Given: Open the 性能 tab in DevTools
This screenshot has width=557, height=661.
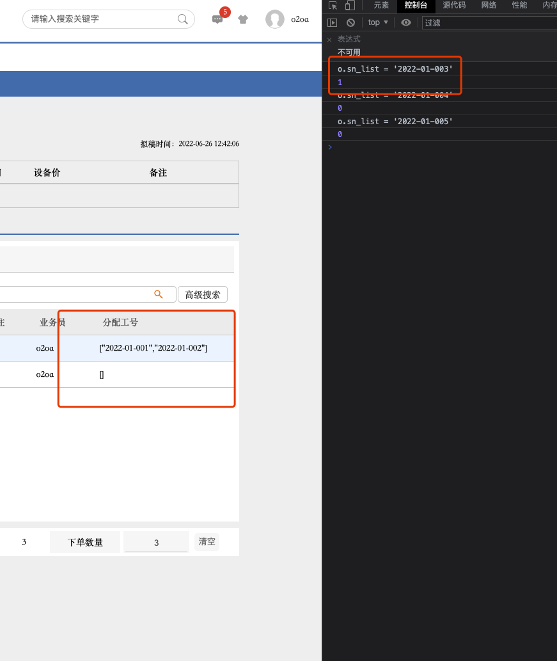Looking at the screenshot, I should click(519, 6).
